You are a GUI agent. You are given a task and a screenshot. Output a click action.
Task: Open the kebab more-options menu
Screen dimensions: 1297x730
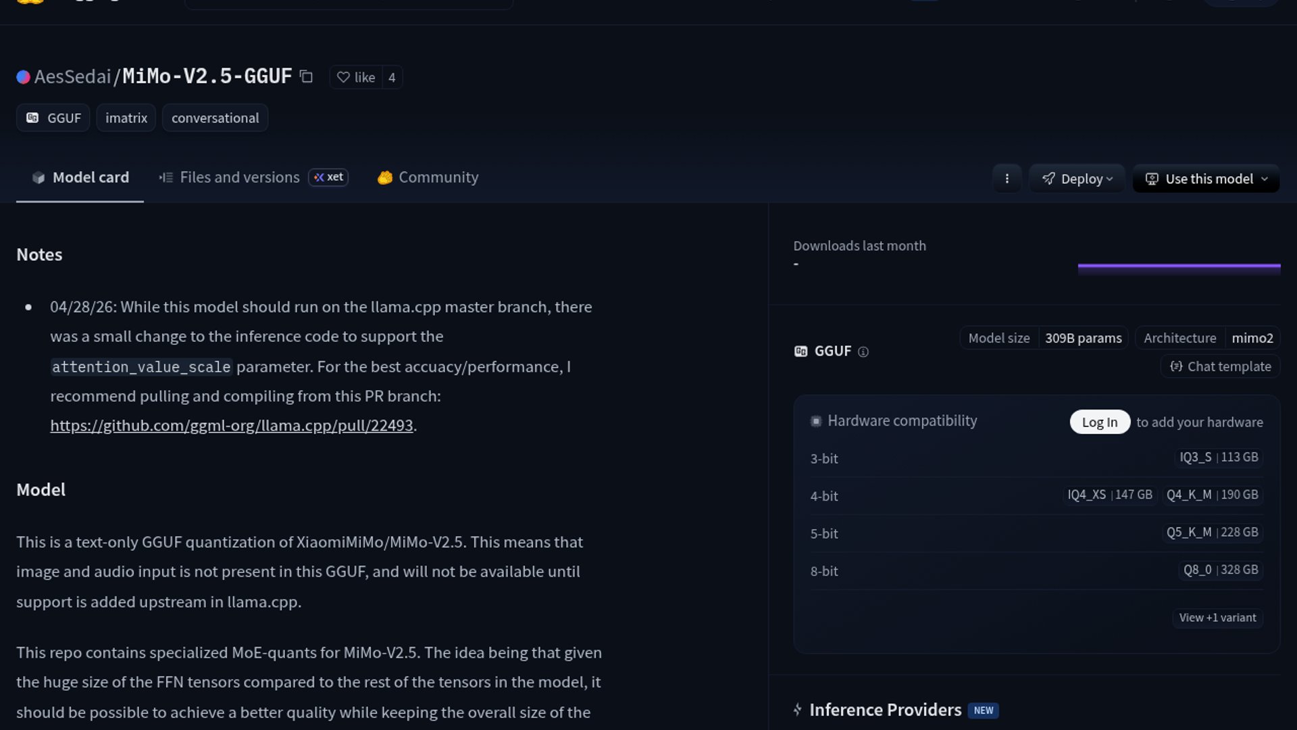click(1007, 178)
